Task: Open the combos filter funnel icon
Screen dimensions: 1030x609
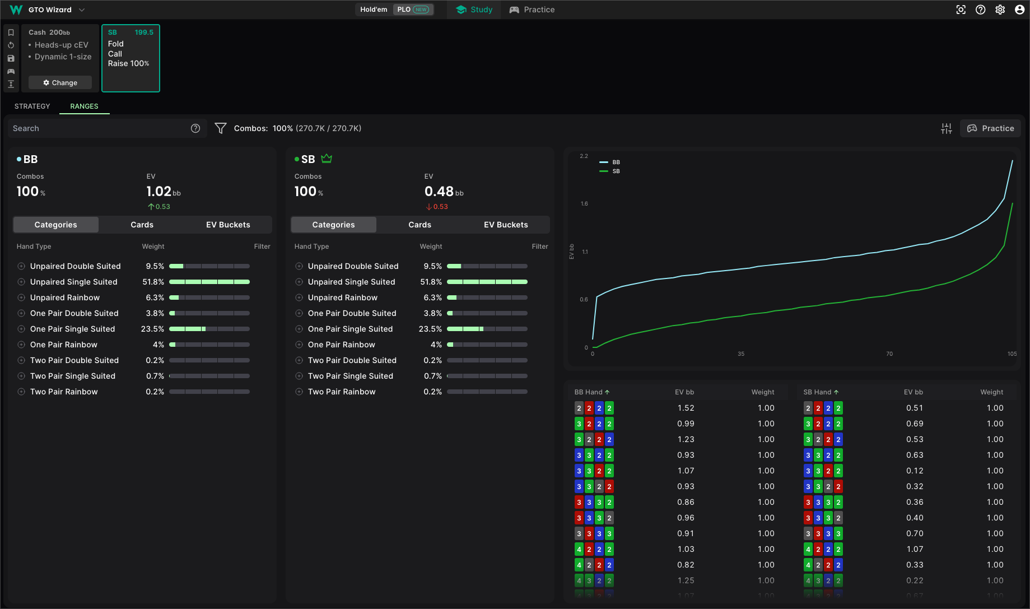Action: click(221, 128)
